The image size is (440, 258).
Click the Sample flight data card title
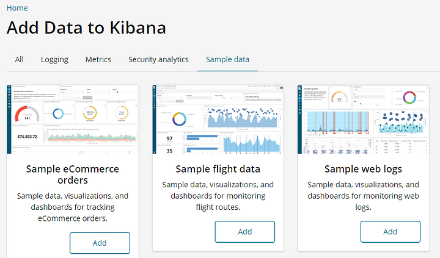coord(218,169)
